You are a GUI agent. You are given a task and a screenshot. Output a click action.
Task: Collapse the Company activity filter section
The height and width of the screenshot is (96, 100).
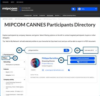point(25,80)
